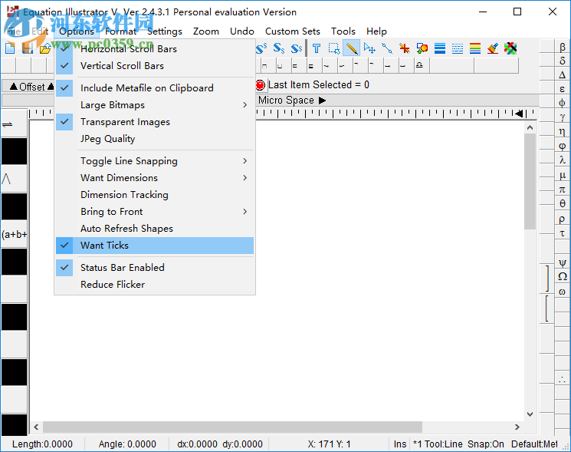The width and height of the screenshot is (571, 452).
Task: Click the (a+b+ template button
Action: pyautogui.click(x=15, y=234)
